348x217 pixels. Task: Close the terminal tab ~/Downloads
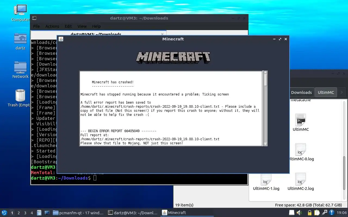click(162, 34)
